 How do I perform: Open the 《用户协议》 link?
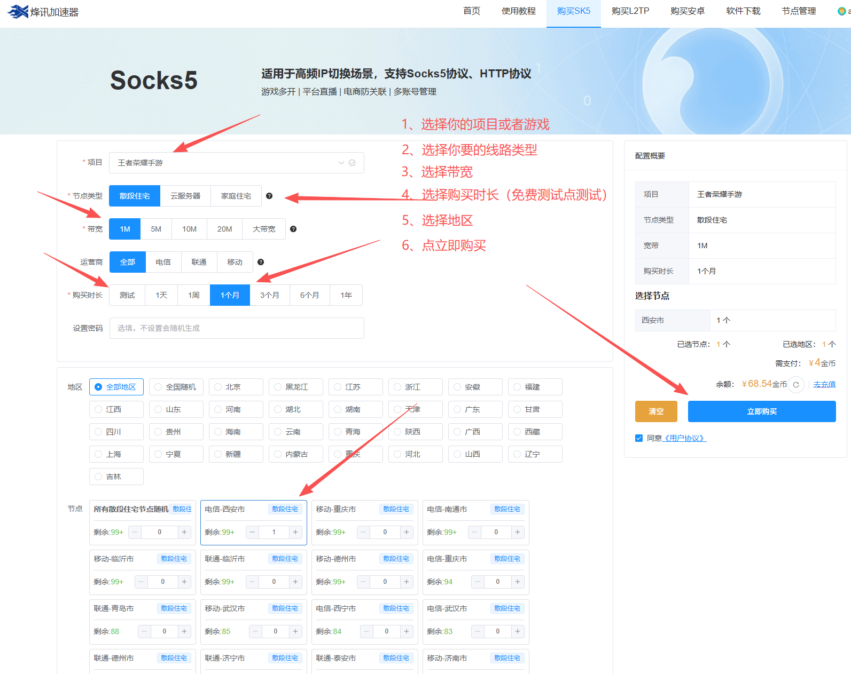(x=684, y=438)
